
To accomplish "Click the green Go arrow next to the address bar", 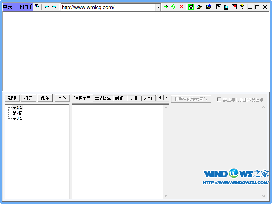I will [166, 7].
